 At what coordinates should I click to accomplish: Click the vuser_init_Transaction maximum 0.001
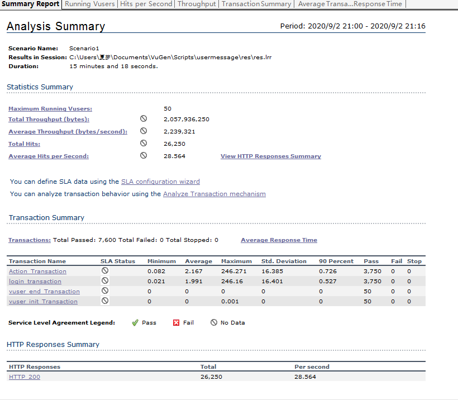[x=230, y=301]
